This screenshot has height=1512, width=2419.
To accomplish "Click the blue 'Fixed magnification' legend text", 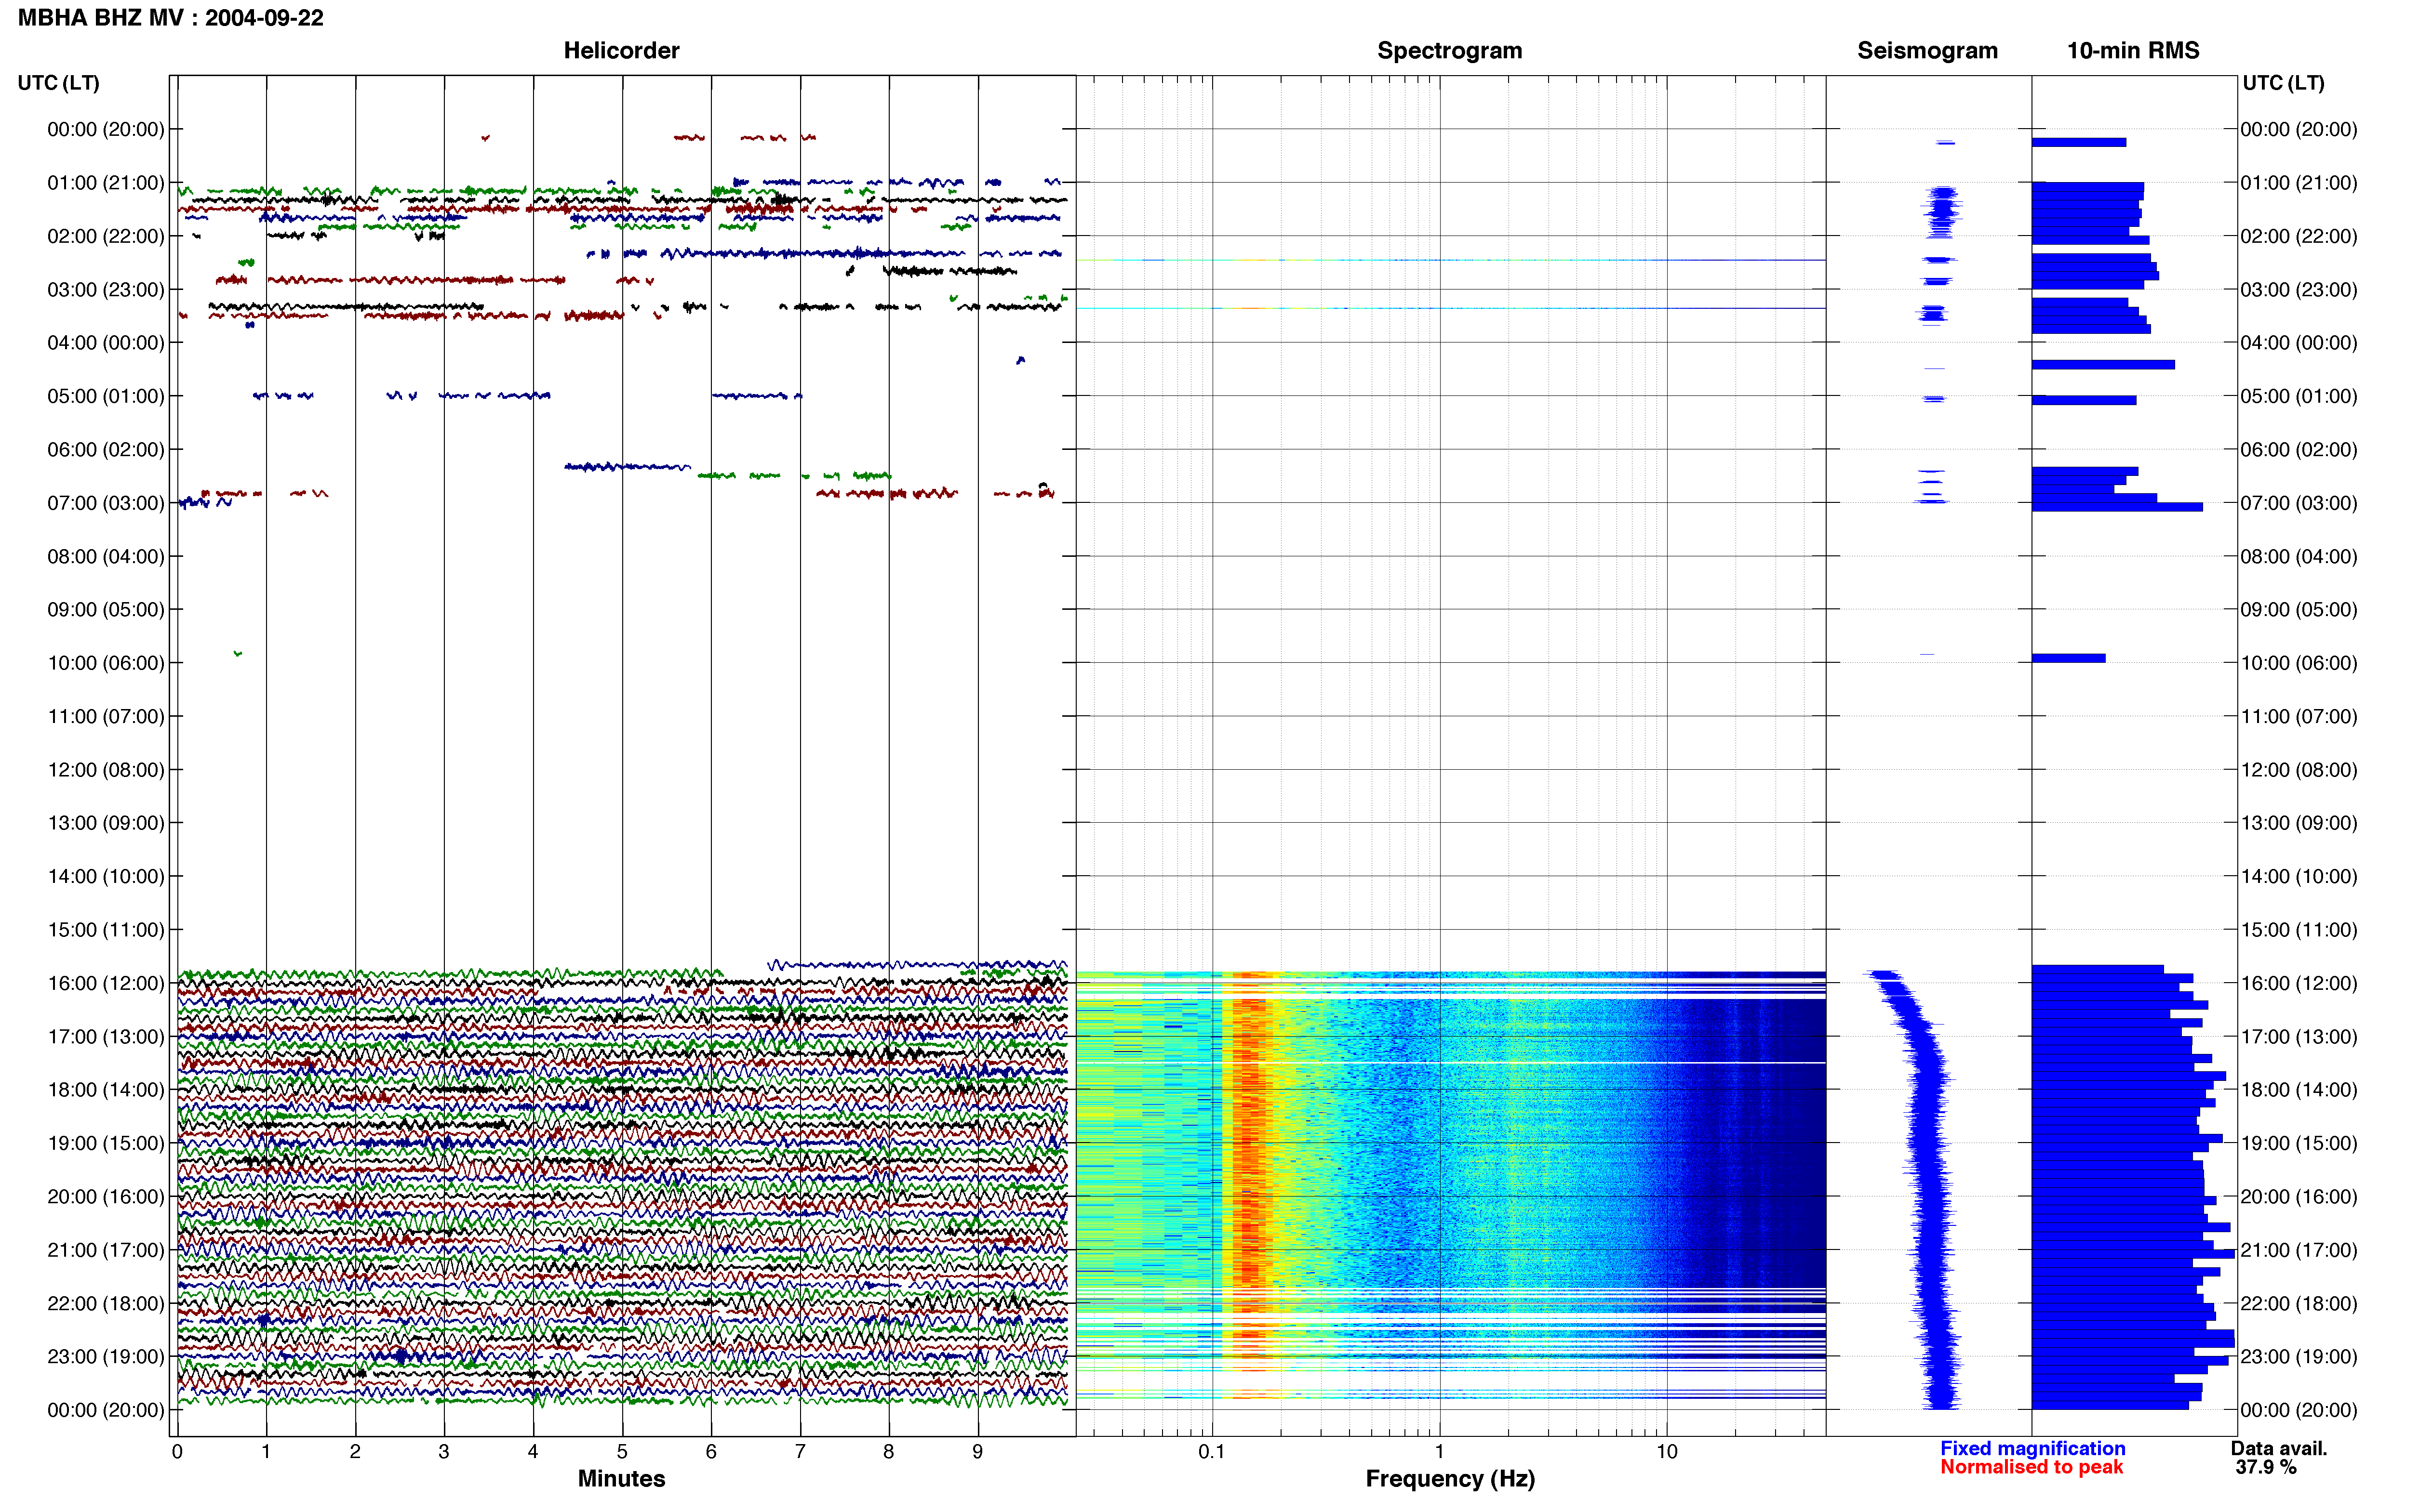I will coord(2033,1448).
